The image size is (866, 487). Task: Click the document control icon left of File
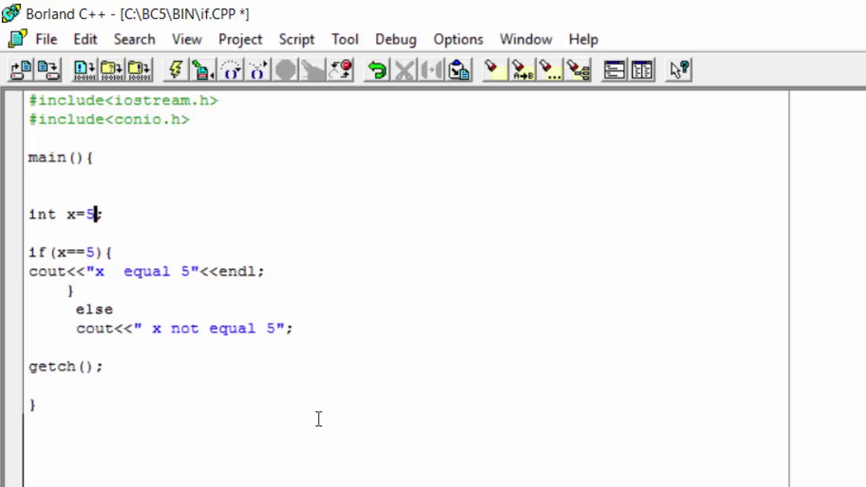[18, 39]
